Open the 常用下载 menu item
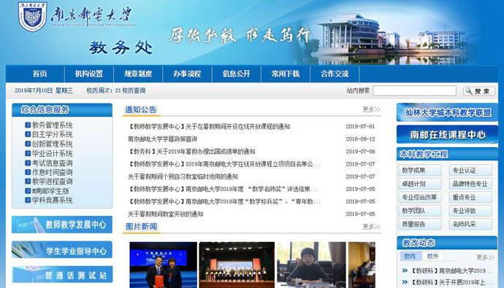 (x=286, y=74)
